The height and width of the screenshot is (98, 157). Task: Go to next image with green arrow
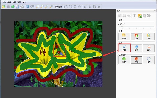pos(13,7)
